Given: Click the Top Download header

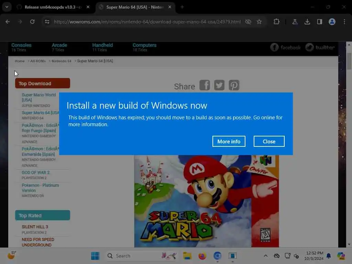Looking at the screenshot, I should [42, 83].
